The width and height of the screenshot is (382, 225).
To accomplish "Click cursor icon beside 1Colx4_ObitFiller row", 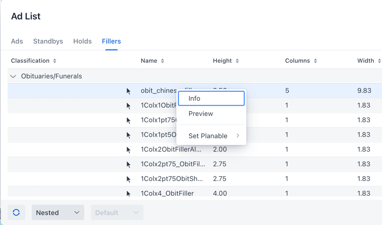I will pos(129,194).
